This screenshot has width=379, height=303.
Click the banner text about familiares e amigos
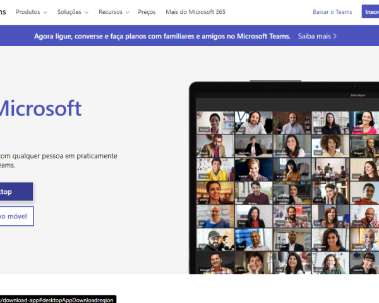click(x=162, y=36)
